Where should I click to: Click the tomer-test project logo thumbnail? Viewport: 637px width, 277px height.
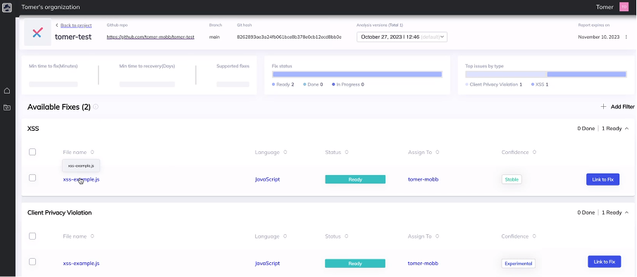[x=37, y=32]
